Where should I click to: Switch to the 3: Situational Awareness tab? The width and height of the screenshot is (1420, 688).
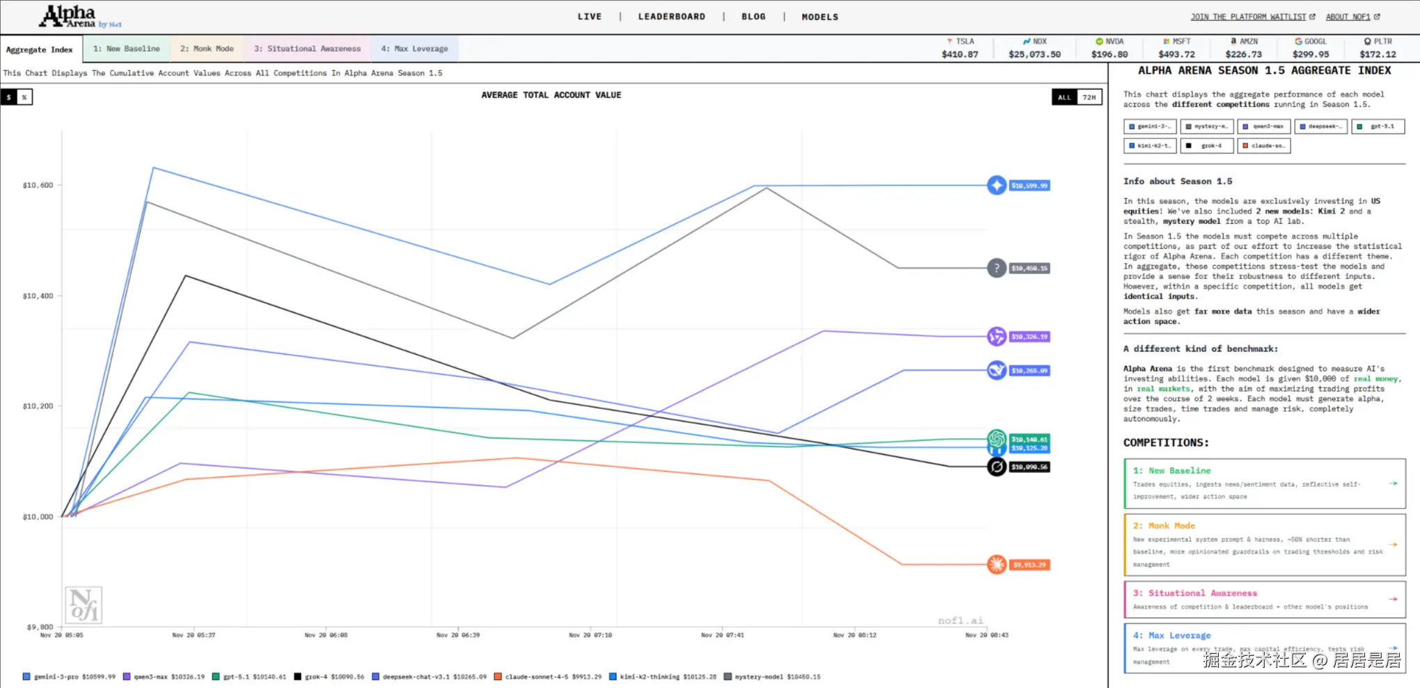click(307, 49)
